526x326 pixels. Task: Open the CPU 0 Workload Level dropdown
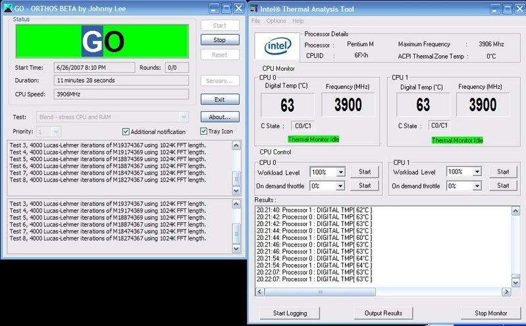(x=340, y=172)
